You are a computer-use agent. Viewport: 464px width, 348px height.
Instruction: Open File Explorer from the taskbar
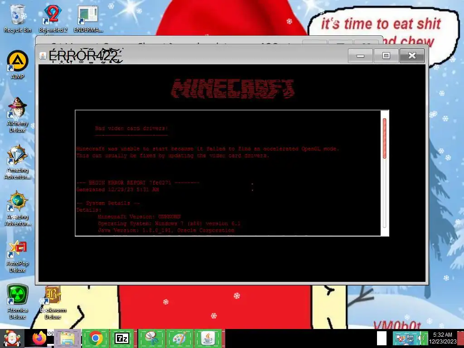click(x=68, y=338)
